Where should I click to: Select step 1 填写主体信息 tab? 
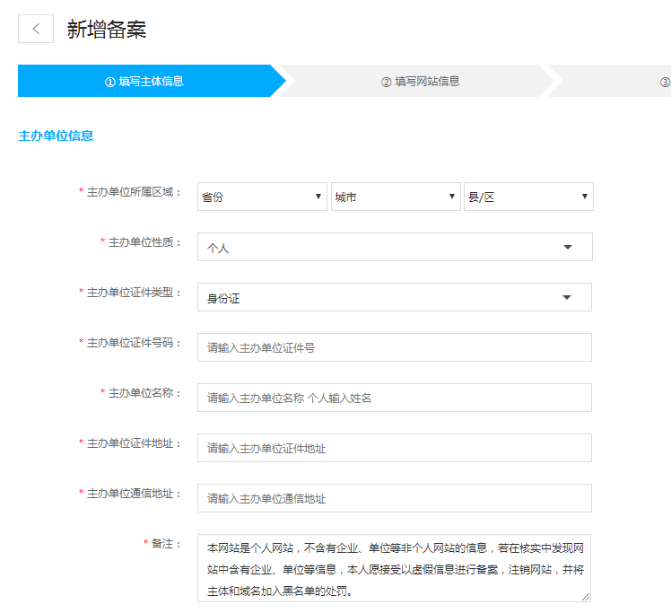click(144, 81)
